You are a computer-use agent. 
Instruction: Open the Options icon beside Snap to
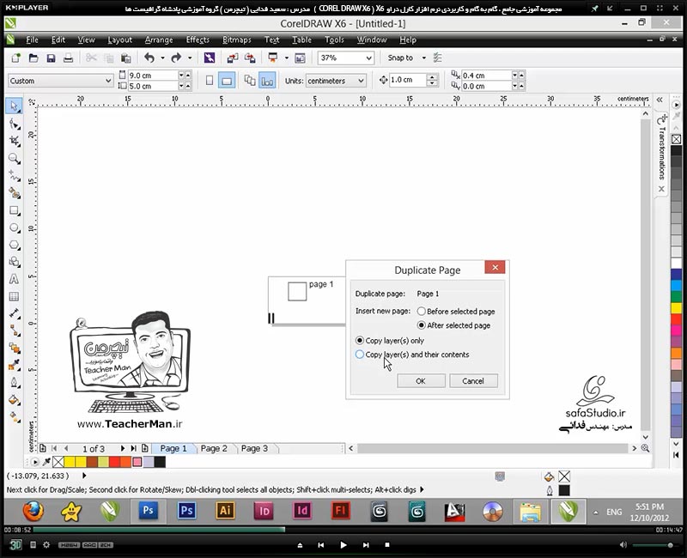437,58
